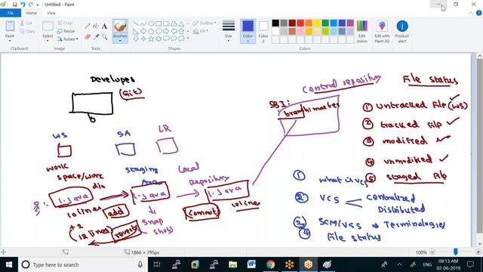483x272 pixels.
Task: Pick the Rounded rectangle shape
Action: pyautogui.click(x=166, y=23)
